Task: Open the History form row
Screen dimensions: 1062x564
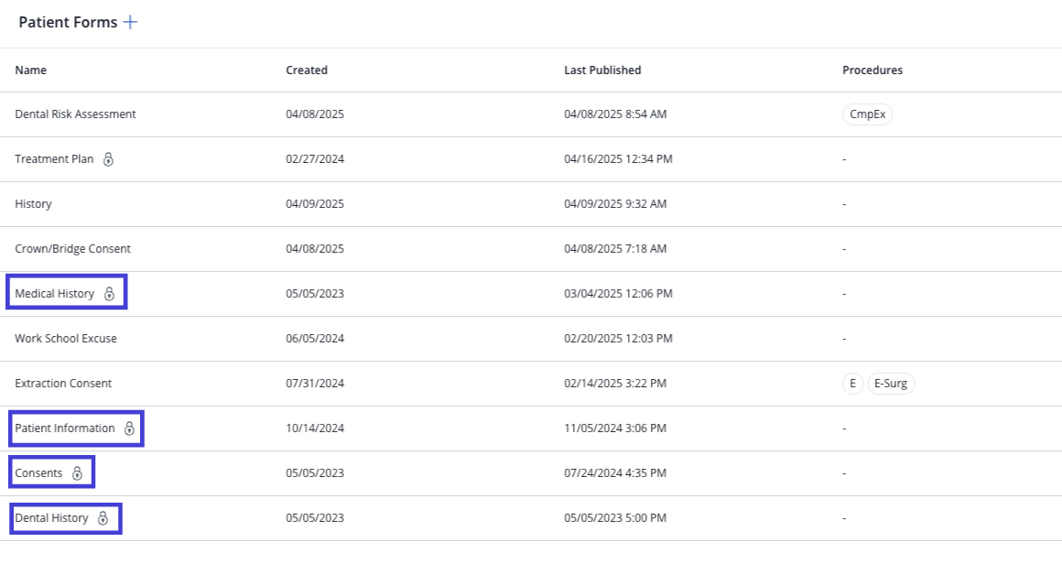Action: (x=531, y=204)
